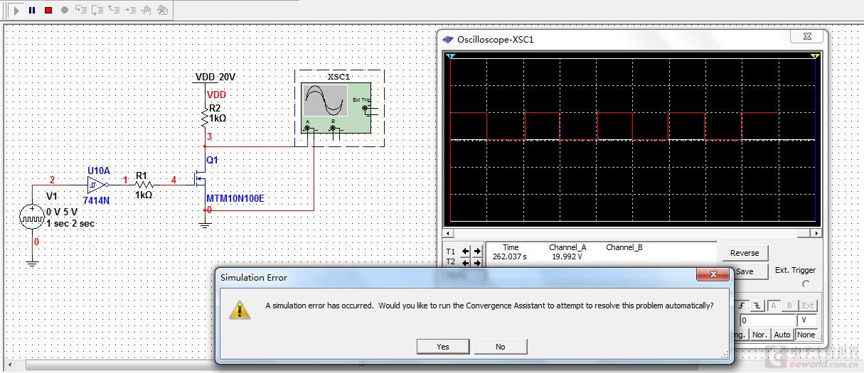Set trigger mode to Auto
Viewport: 864px width, 373px height.
point(782,335)
